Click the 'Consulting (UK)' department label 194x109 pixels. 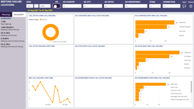point(176,94)
